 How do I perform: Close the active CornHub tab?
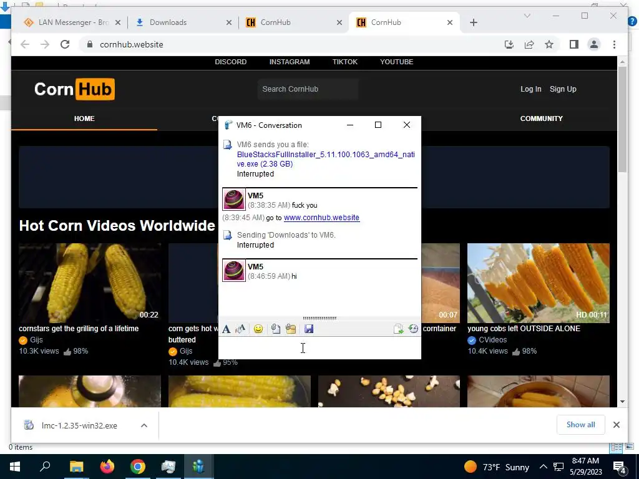point(450,23)
